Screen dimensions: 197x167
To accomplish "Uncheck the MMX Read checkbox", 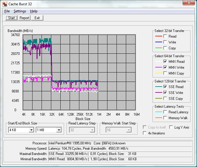I will 165,62.
